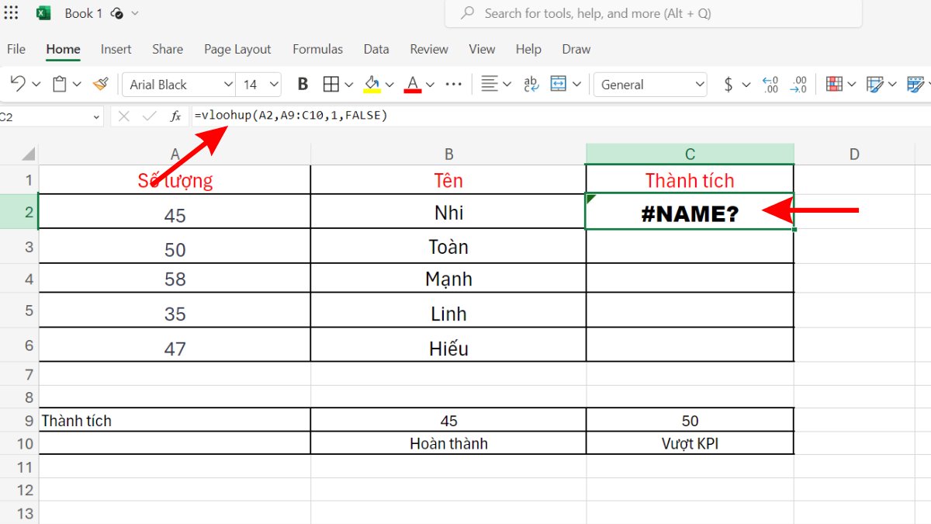The image size is (931, 524).
Task: Open the Font Size dropdown
Action: click(x=259, y=84)
